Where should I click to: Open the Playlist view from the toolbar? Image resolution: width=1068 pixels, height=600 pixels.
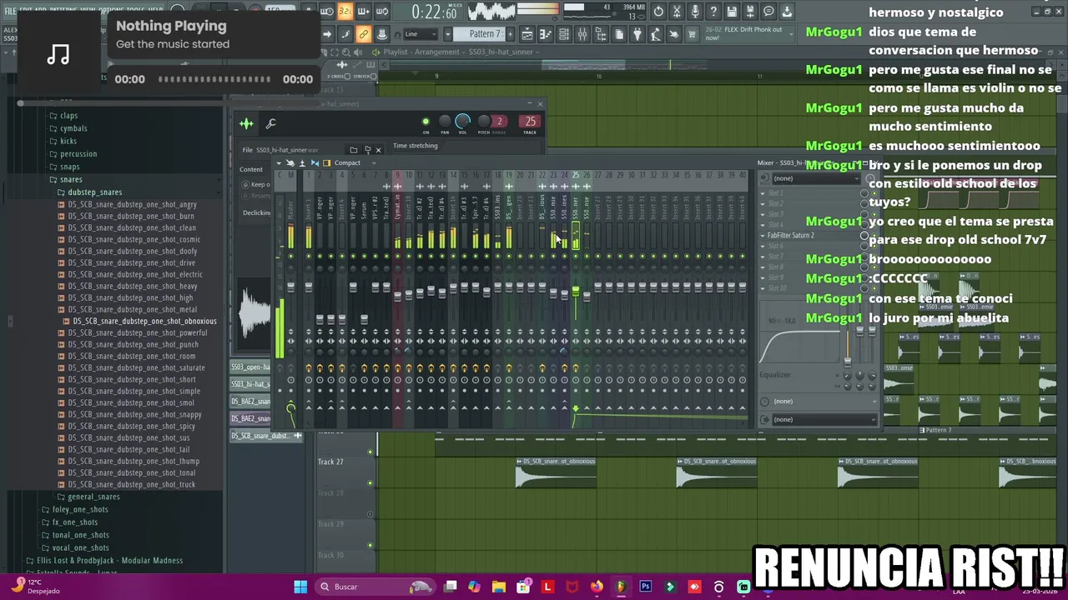point(526,34)
